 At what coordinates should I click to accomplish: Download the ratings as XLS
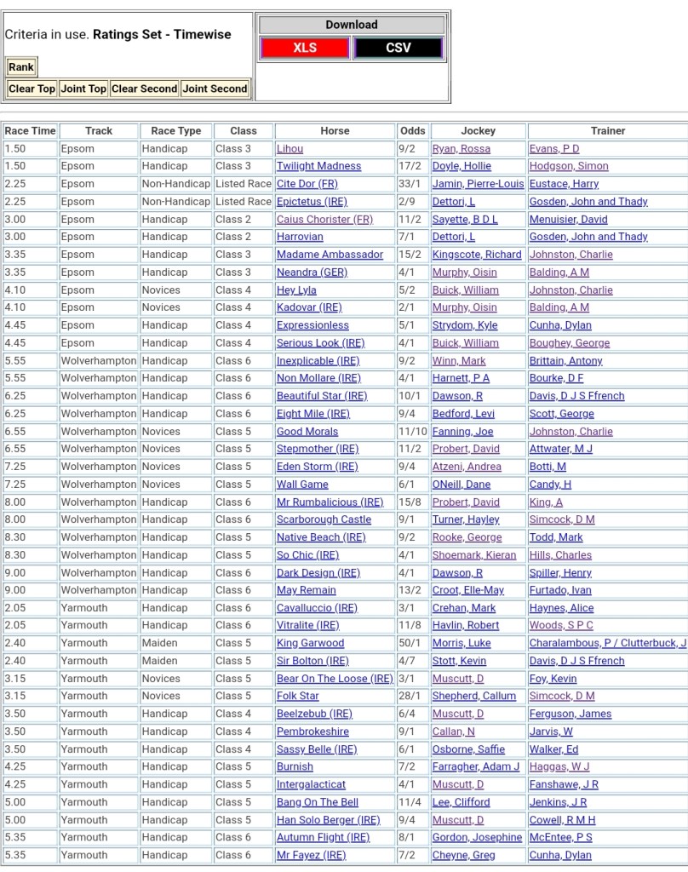pos(305,48)
